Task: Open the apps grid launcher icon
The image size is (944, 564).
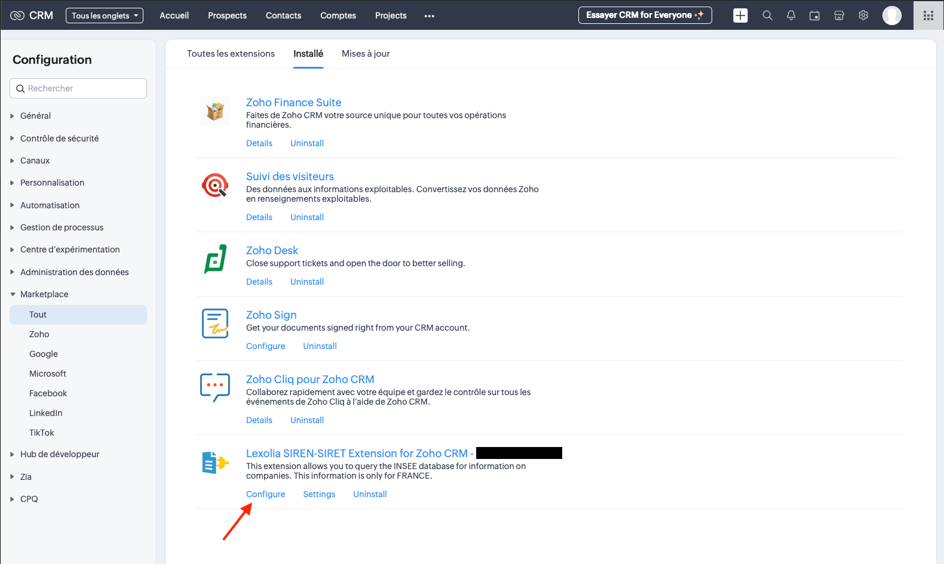Action: point(928,16)
